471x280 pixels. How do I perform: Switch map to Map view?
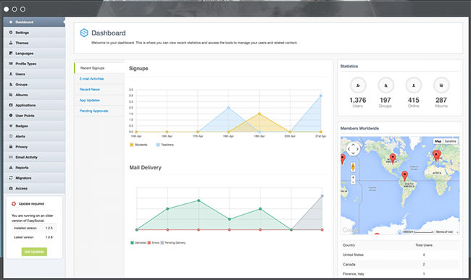click(x=438, y=141)
